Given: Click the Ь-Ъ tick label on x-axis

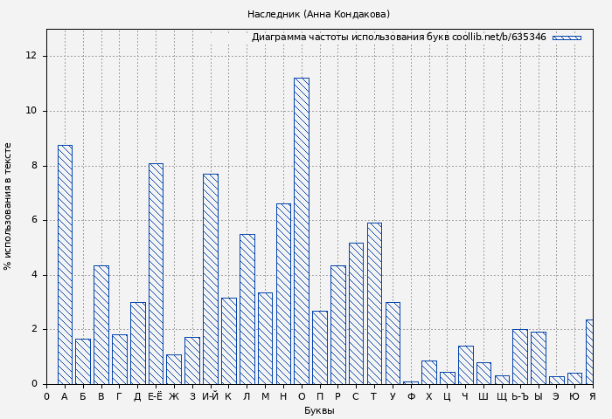Looking at the screenshot, I should 519,396.
